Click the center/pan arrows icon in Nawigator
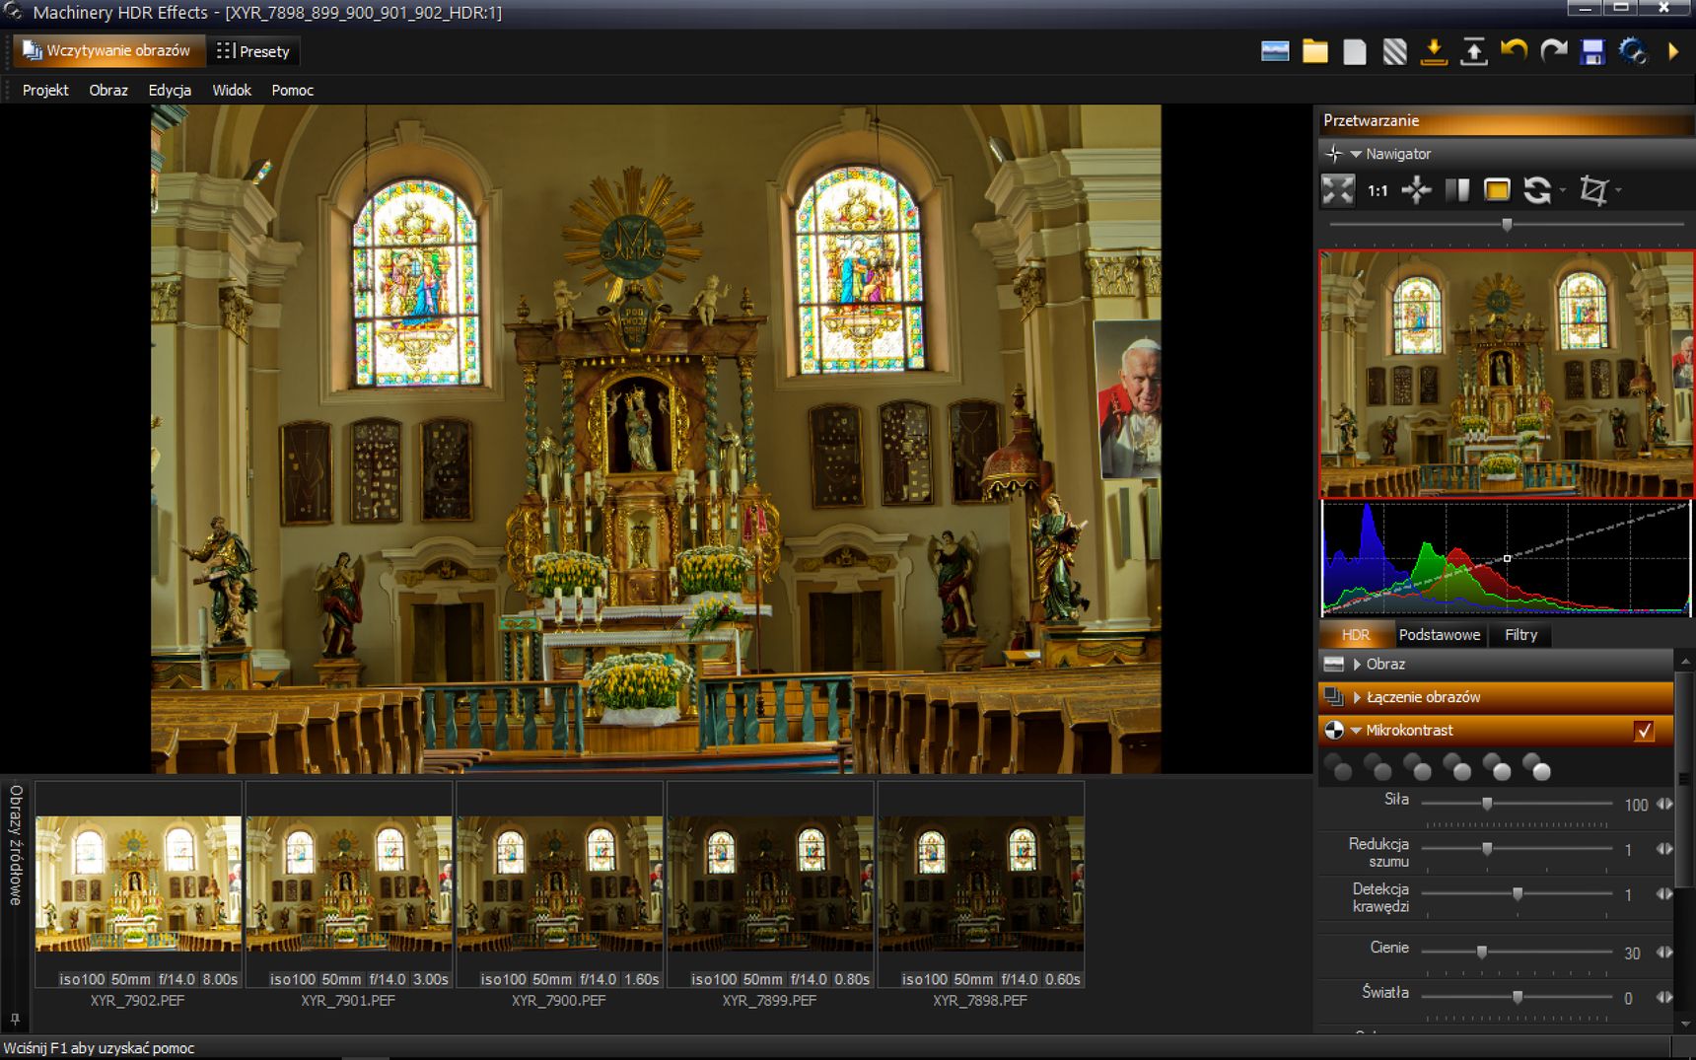1696x1060 pixels. click(1417, 190)
